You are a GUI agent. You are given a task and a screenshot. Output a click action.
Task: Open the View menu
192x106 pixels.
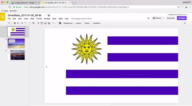(20, 19)
